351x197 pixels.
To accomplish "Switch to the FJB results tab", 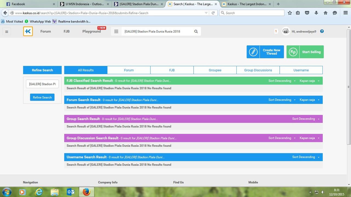I will tap(172, 70).
